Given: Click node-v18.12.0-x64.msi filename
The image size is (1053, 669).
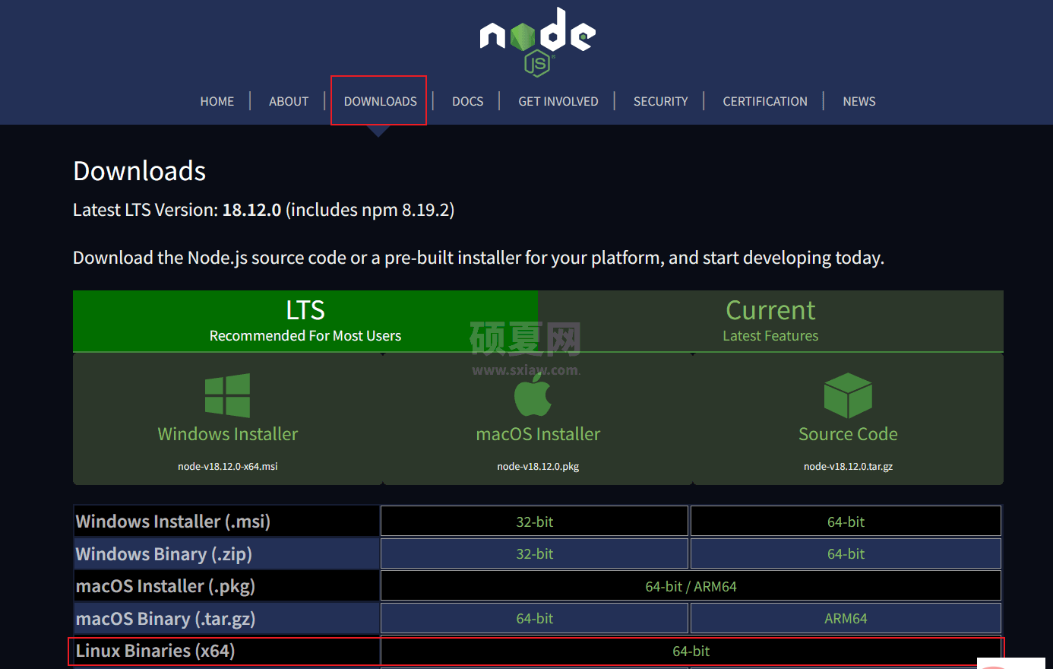Looking at the screenshot, I should tap(228, 466).
